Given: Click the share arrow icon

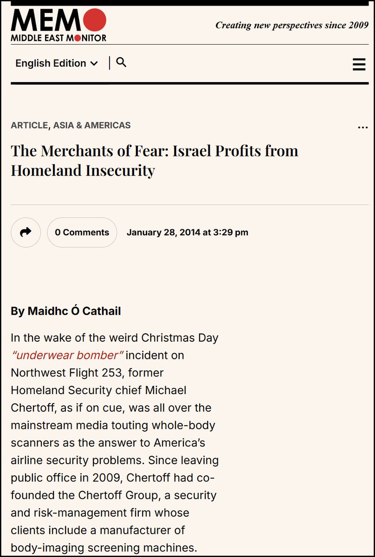Looking at the screenshot, I should [26, 232].
